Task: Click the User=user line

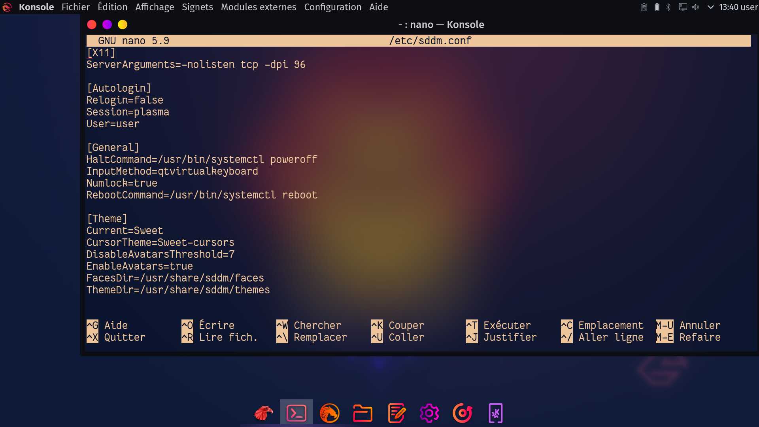Action: [x=113, y=124]
